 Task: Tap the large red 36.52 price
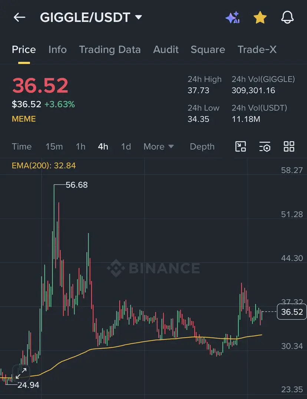pyautogui.click(x=40, y=85)
